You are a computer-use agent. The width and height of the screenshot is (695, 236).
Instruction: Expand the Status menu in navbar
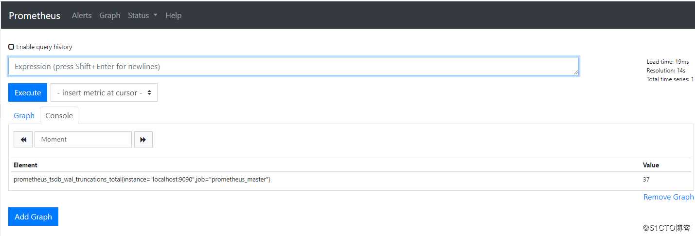[143, 16]
